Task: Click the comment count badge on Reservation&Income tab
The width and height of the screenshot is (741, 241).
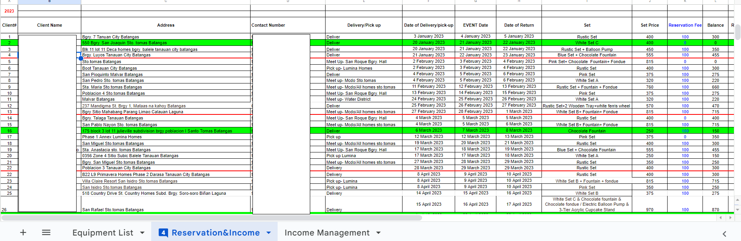Action: (163, 233)
